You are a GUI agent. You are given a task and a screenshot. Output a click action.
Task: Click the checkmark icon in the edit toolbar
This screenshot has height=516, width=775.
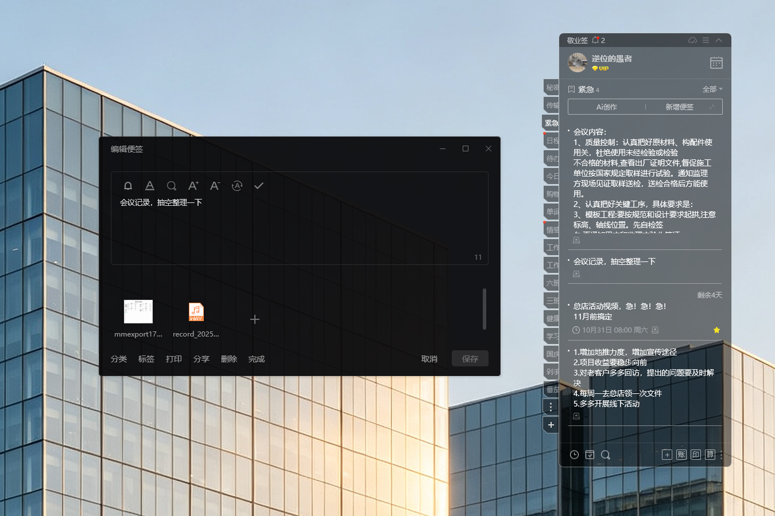(259, 186)
